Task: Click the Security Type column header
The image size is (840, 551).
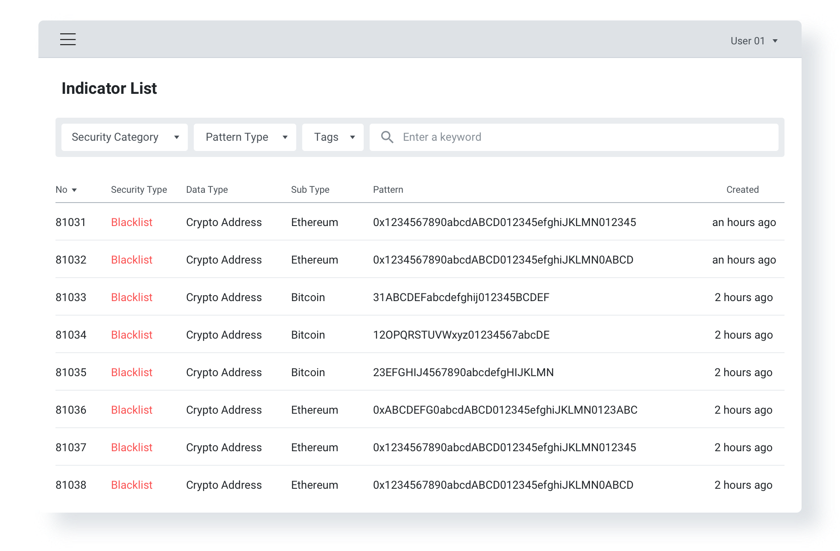Action: pyautogui.click(x=139, y=190)
